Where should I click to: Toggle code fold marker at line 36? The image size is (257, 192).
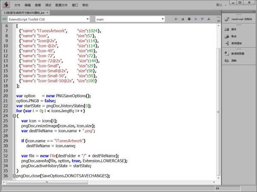click(14, 176)
